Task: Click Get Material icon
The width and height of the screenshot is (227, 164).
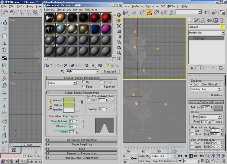Action: 47,65
